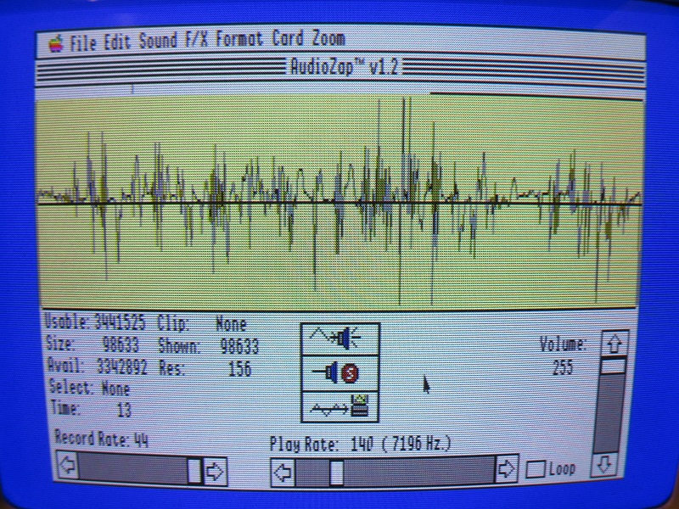Increase record rate with right arrow

(216, 471)
